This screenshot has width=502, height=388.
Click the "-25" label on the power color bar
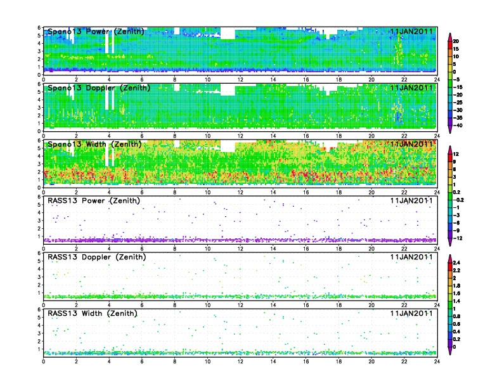458,103
